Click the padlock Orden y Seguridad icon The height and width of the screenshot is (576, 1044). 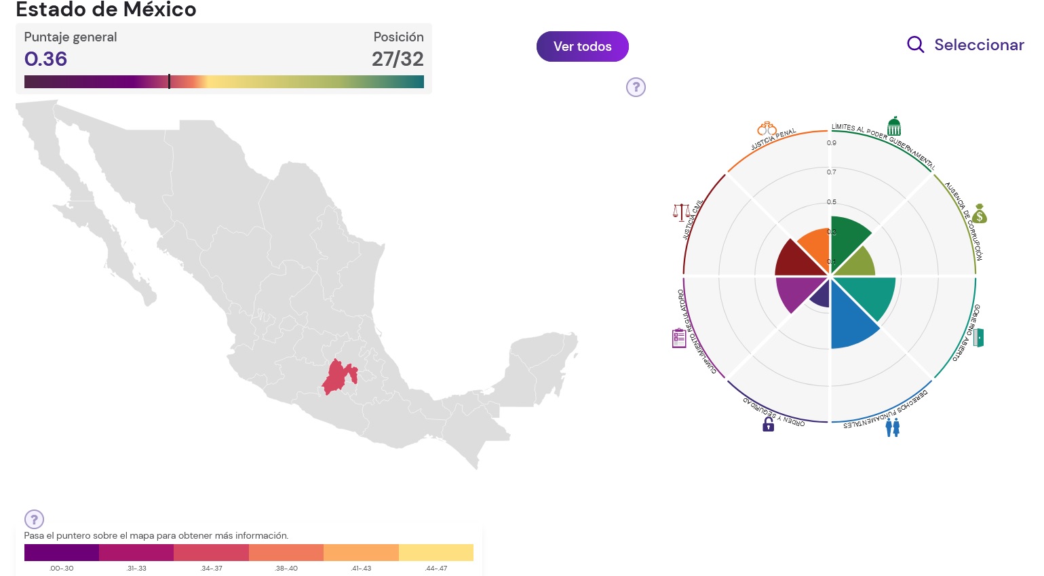click(x=768, y=424)
